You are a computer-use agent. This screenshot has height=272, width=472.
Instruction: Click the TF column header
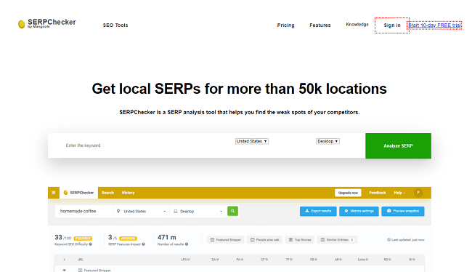[x=289, y=260]
